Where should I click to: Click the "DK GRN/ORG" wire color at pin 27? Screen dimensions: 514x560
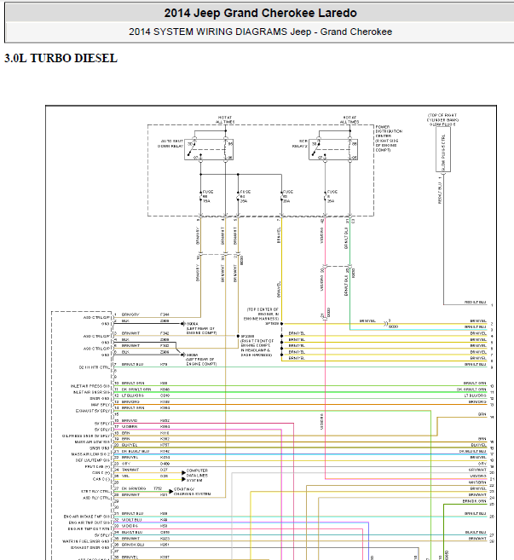(134, 488)
